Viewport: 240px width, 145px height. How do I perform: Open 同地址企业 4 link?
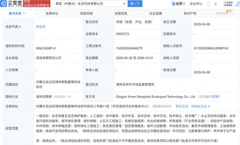(x=201, y=106)
